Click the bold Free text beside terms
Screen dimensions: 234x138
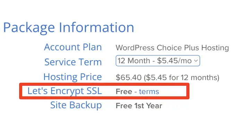click(x=123, y=91)
